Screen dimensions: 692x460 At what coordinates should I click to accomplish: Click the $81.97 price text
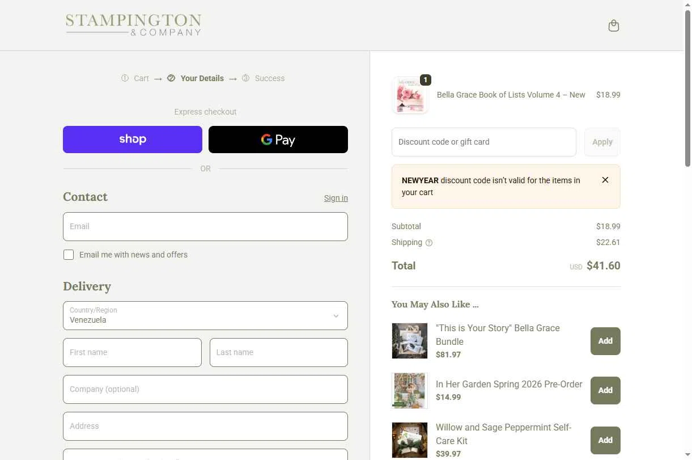[x=448, y=355]
